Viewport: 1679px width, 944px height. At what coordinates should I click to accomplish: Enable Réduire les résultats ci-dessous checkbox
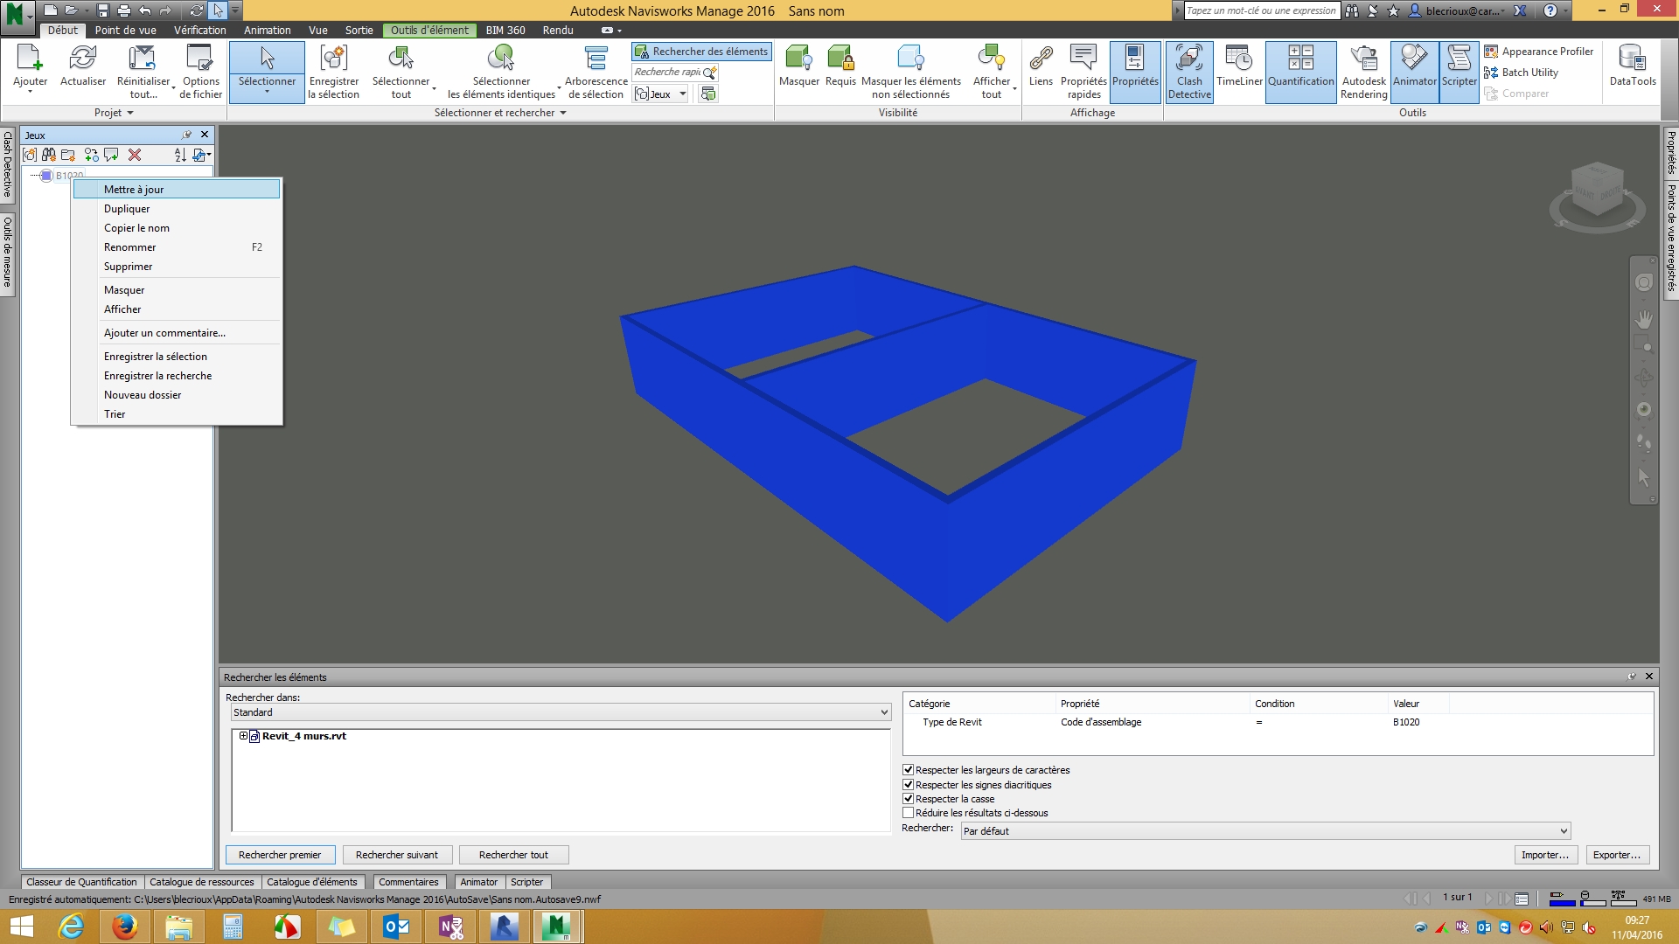909,813
